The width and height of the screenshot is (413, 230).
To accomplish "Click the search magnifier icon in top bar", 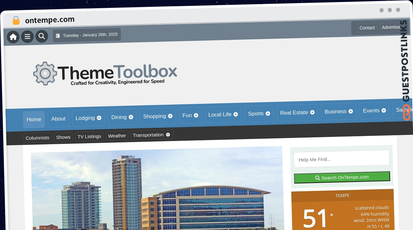I will [x=42, y=36].
